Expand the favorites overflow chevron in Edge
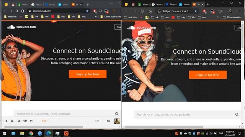The width and height of the screenshot is (245, 137). [217, 17]
